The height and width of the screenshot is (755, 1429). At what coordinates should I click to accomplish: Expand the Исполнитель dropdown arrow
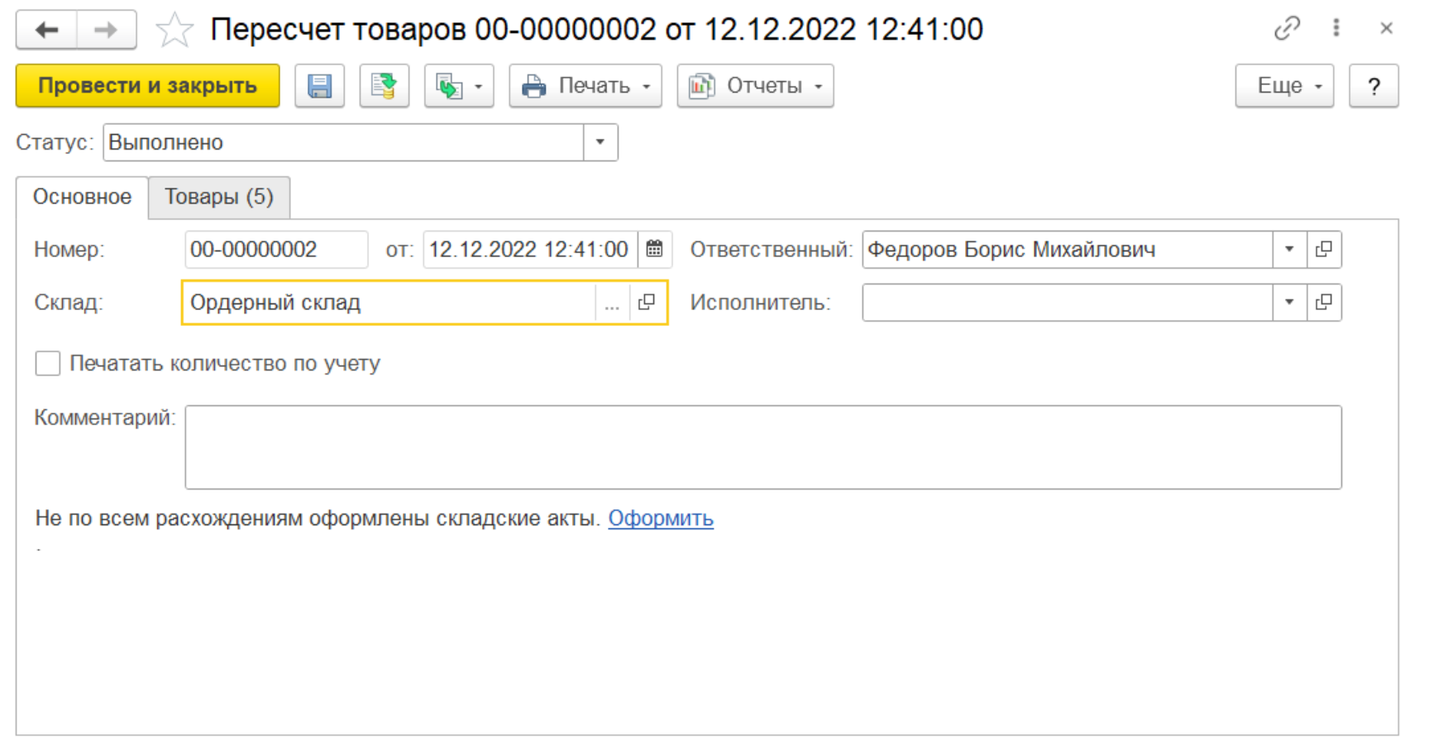click(x=1289, y=303)
